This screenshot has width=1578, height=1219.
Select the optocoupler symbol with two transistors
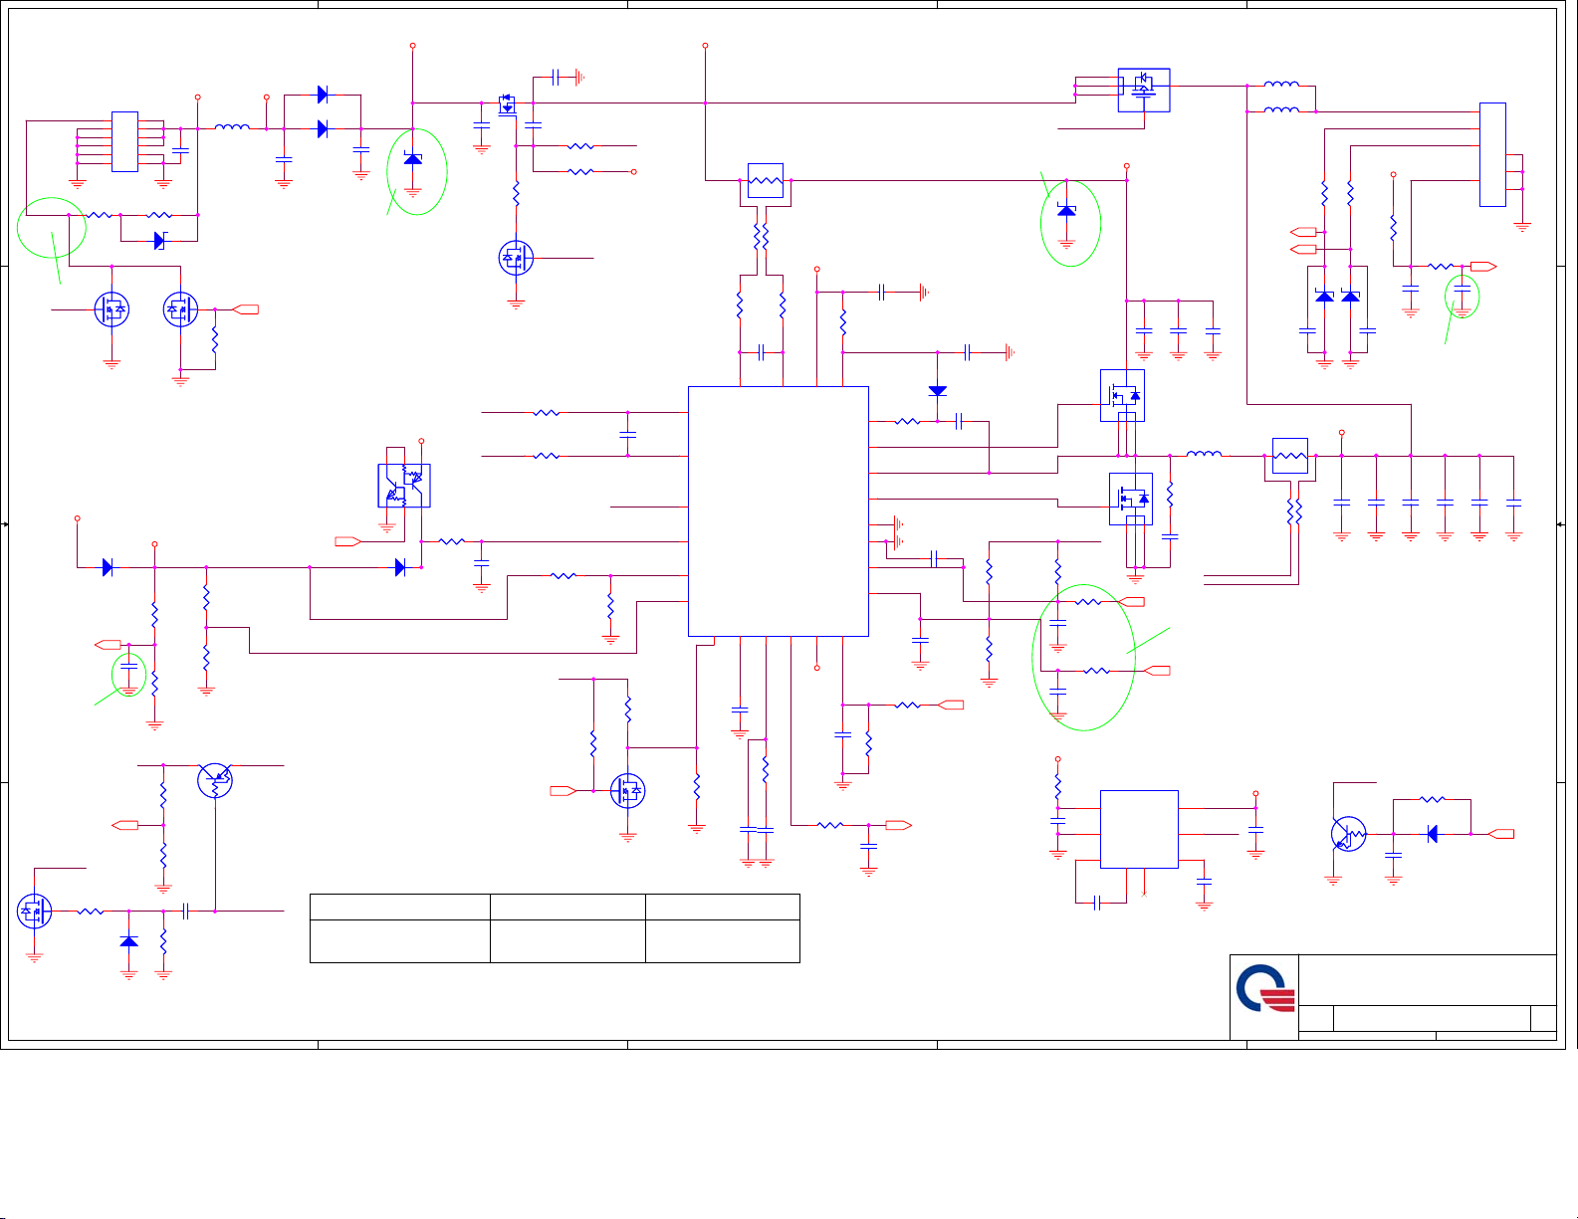pyautogui.click(x=404, y=486)
